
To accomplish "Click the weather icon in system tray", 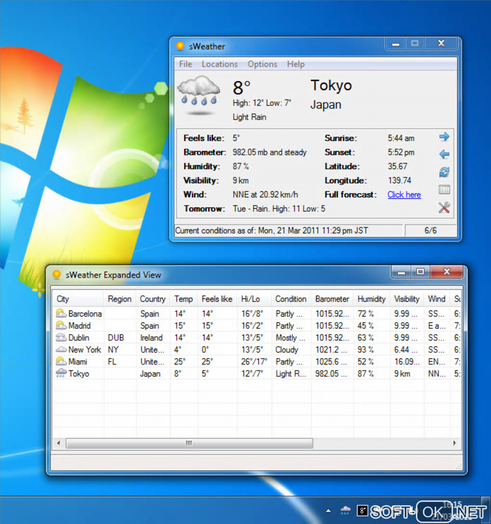I will (345, 511).
